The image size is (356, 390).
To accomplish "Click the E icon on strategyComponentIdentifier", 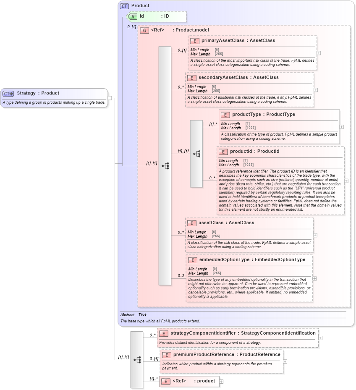I will coord(163,333).
